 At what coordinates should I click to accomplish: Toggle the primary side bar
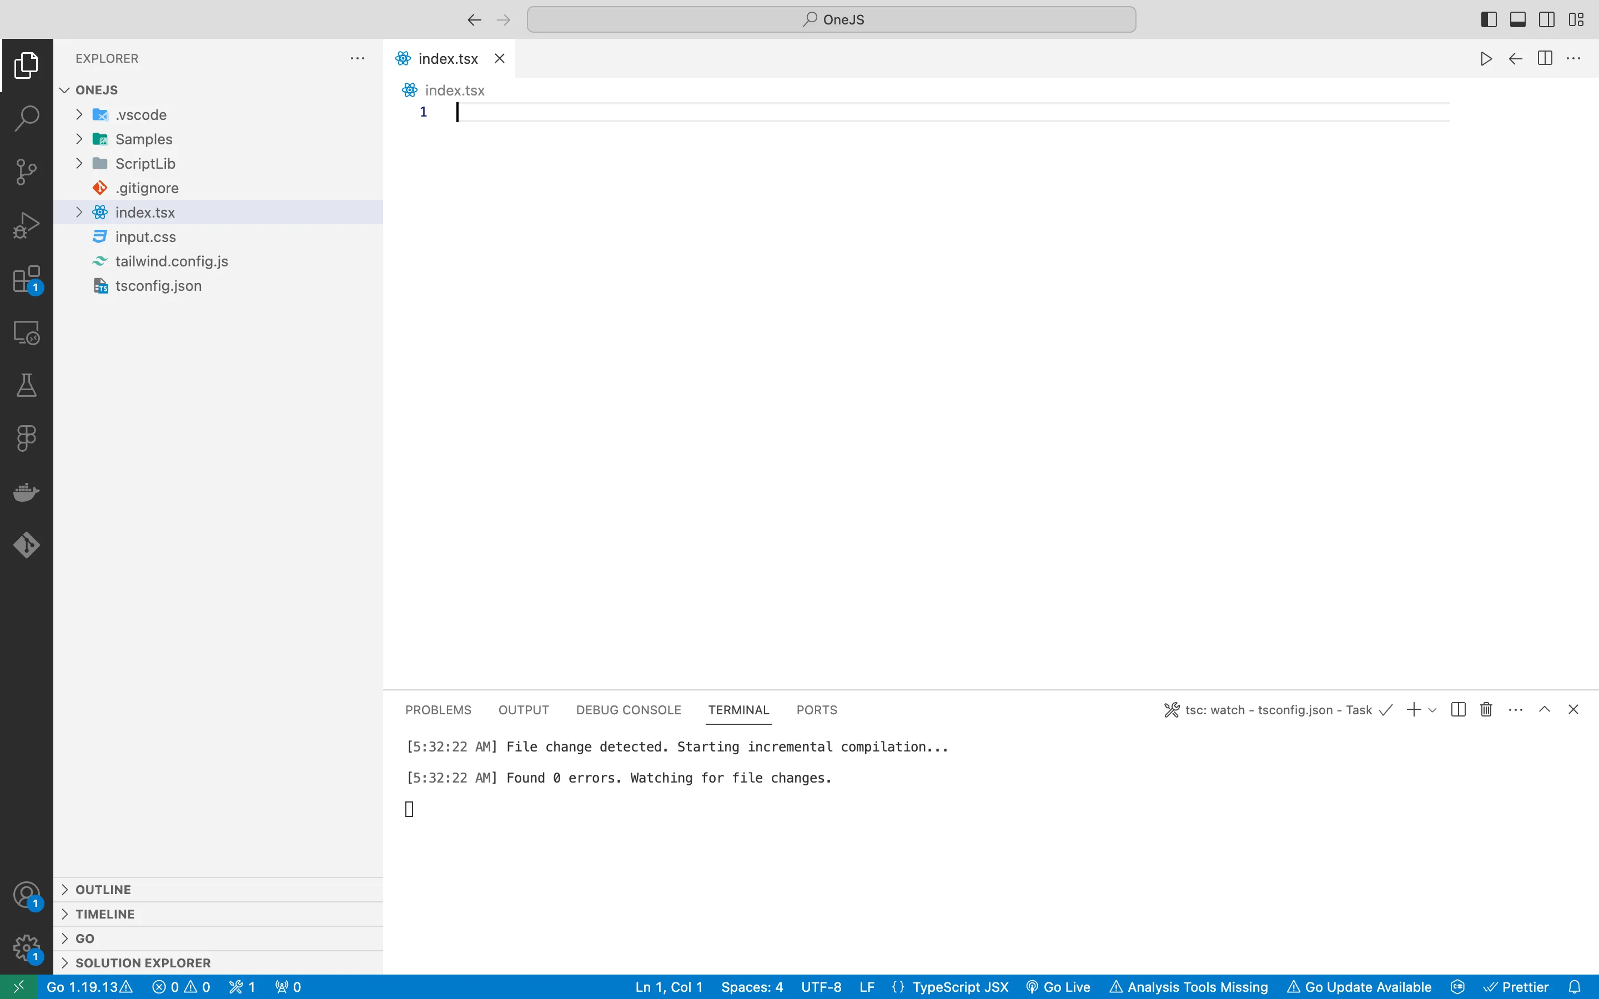pyautogui.click(x=1489, y=20)
